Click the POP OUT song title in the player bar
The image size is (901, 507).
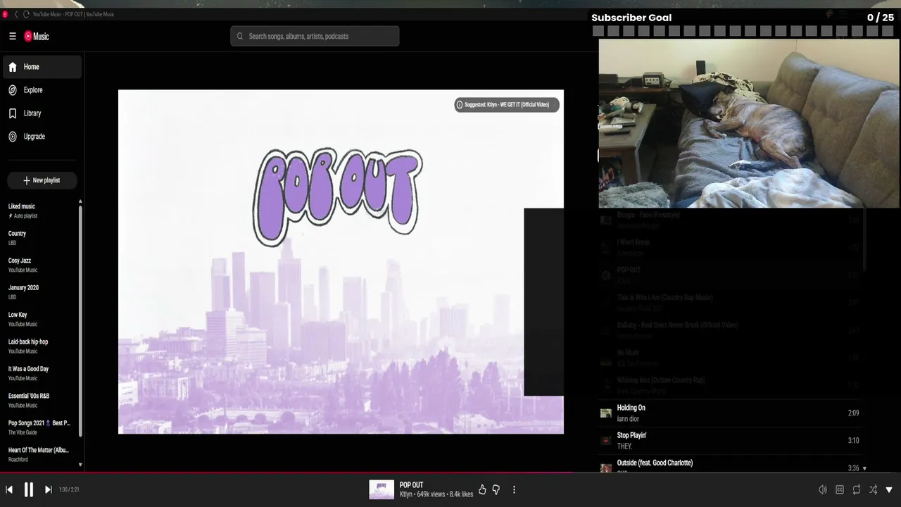pyautogui.click(x=411, y=485)
